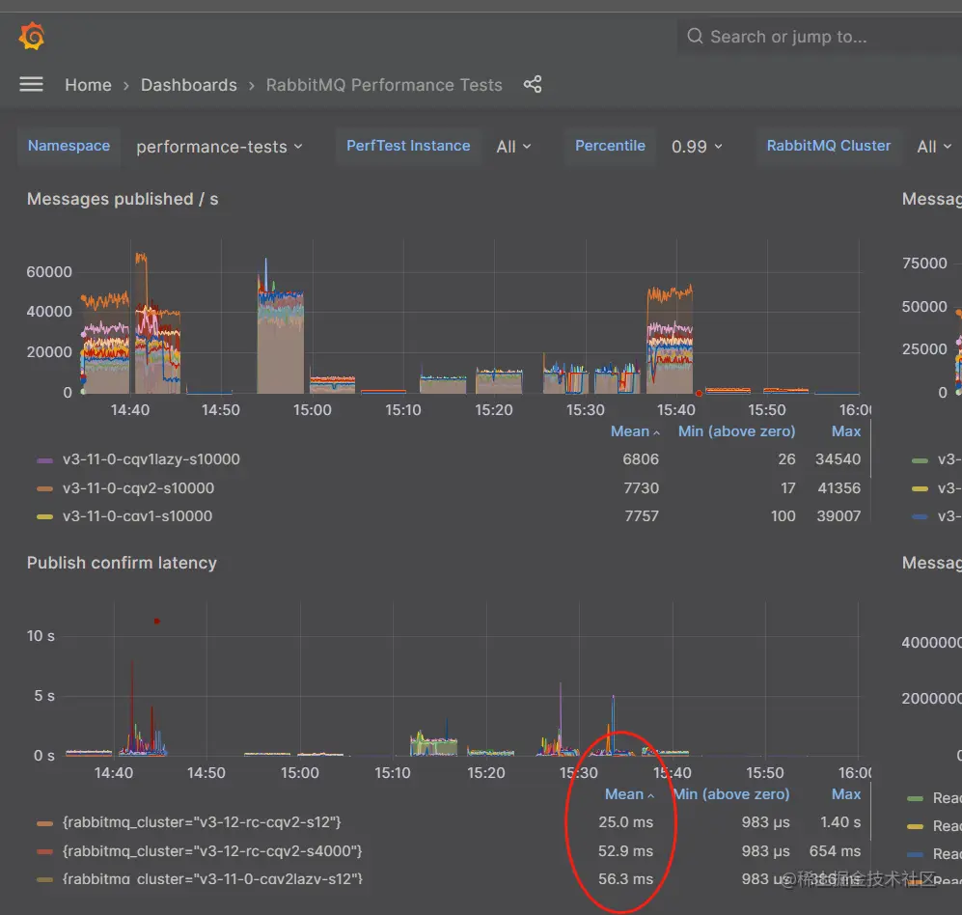This screenshot has height=915, width=962.
Task: Sort Messages published legend by Max
Action: (x=846, y=431)
